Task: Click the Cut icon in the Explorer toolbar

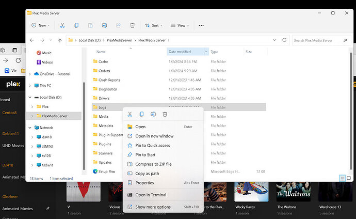Action: coord(62,25)
